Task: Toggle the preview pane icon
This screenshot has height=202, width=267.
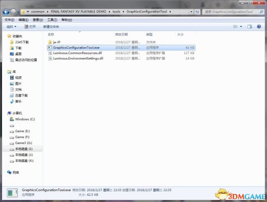Action: tap(249, 27)
